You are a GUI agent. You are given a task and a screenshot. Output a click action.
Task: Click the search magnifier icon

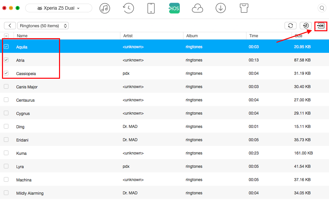tap(322, 8)
